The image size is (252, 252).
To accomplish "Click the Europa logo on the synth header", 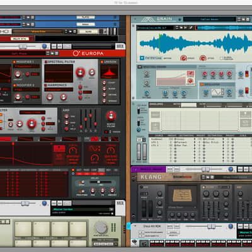I will click(x=88, y=54).
